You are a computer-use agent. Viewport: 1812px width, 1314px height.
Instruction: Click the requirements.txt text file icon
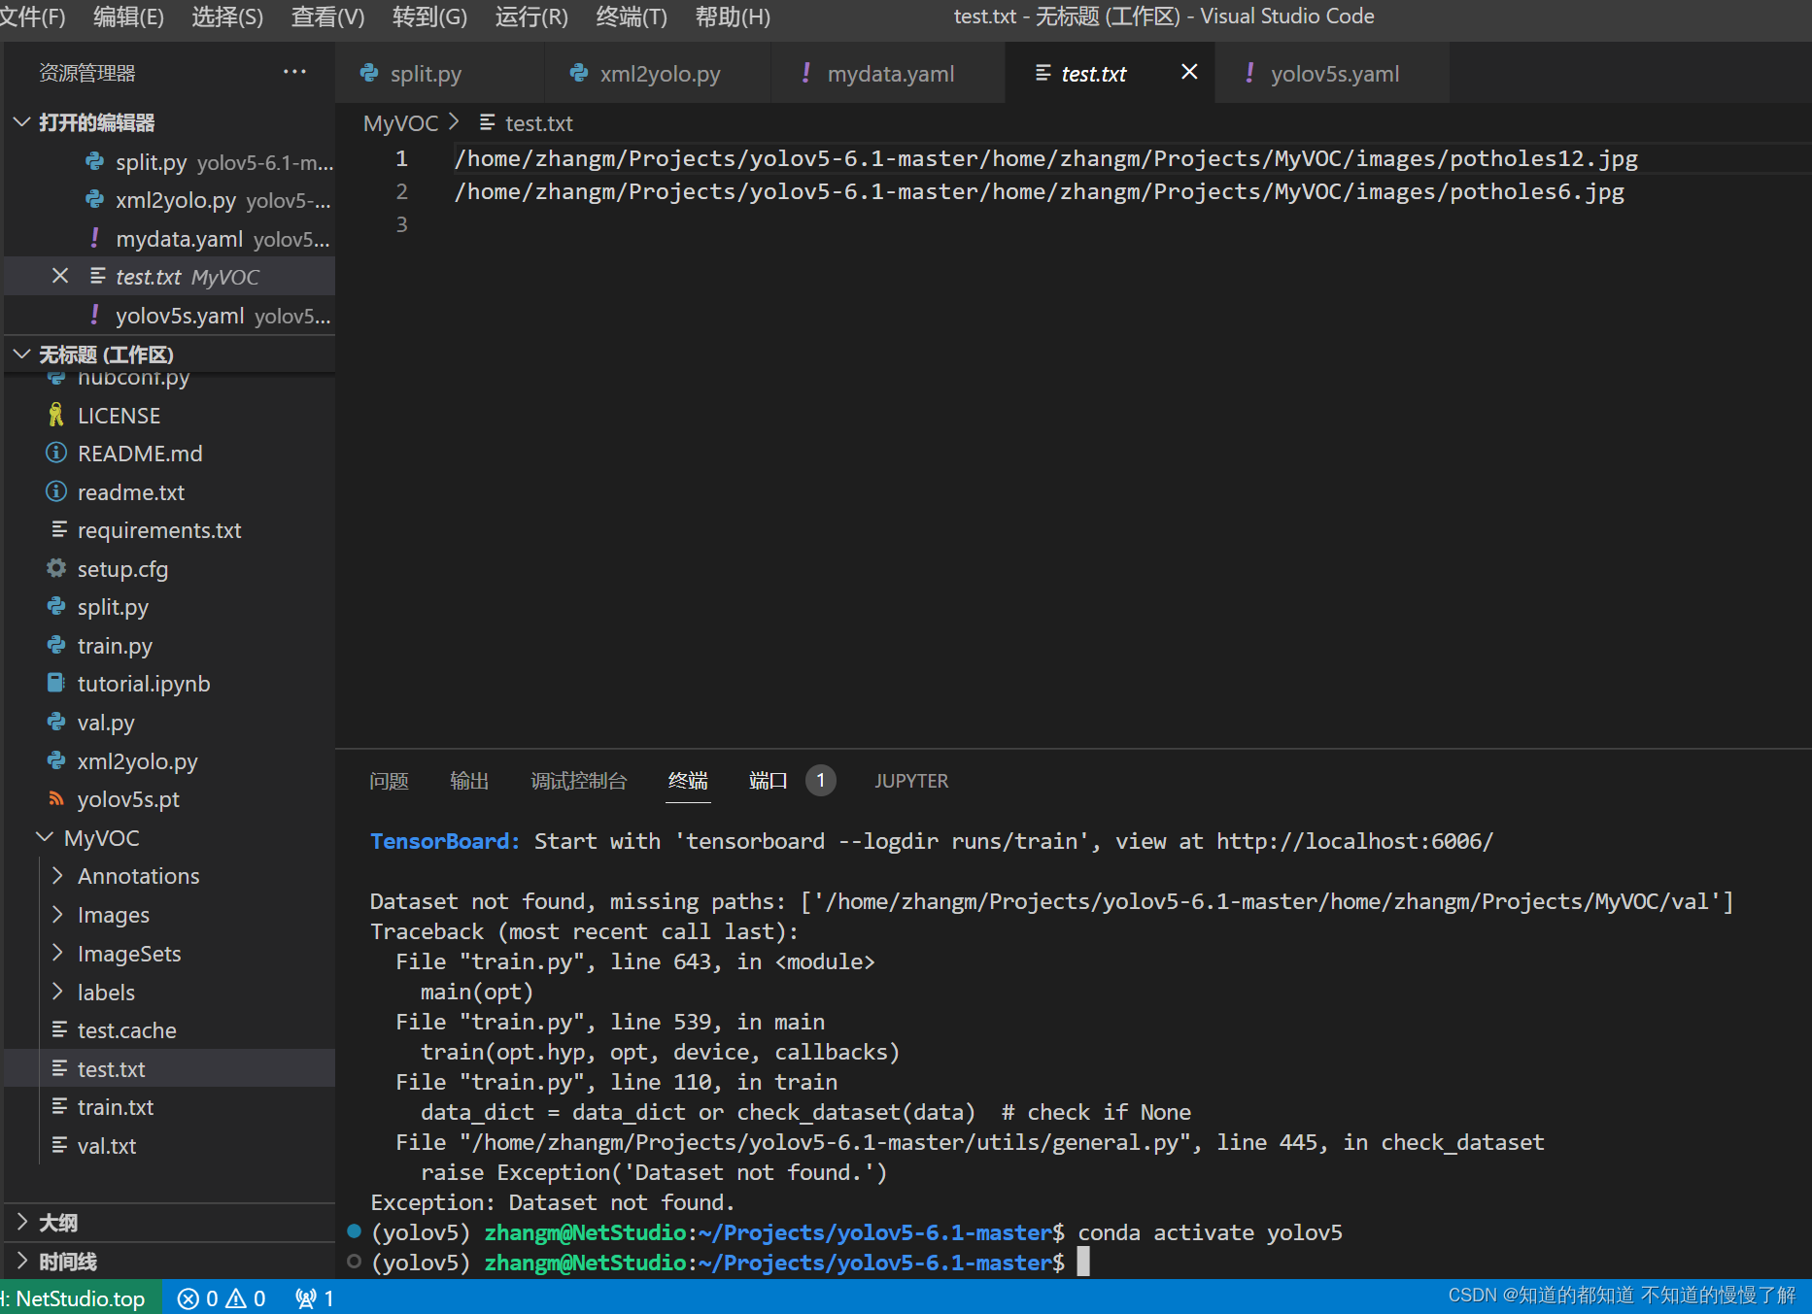(x=59, y=529)
